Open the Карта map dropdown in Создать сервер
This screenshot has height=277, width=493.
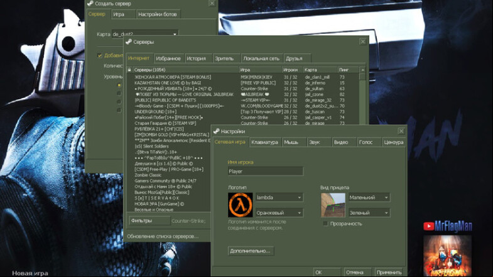tap(145, 34)
